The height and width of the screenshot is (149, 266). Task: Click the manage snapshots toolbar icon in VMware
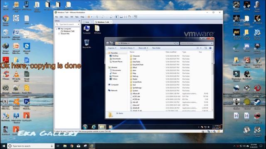[111, 17]
